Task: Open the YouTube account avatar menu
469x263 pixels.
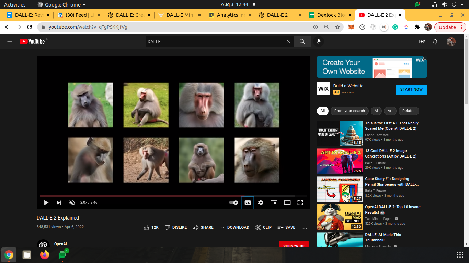Action: (x=451, y=41)
